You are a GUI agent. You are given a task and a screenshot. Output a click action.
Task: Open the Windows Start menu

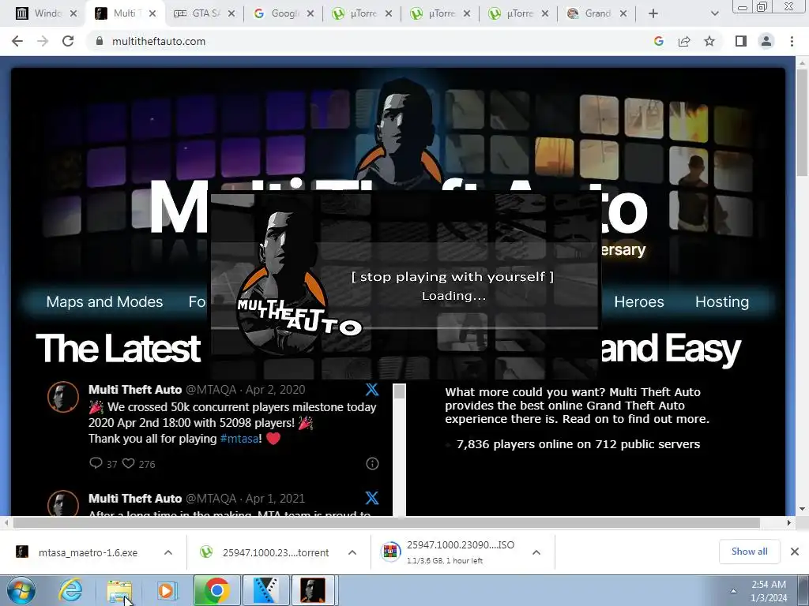point(21,590)
